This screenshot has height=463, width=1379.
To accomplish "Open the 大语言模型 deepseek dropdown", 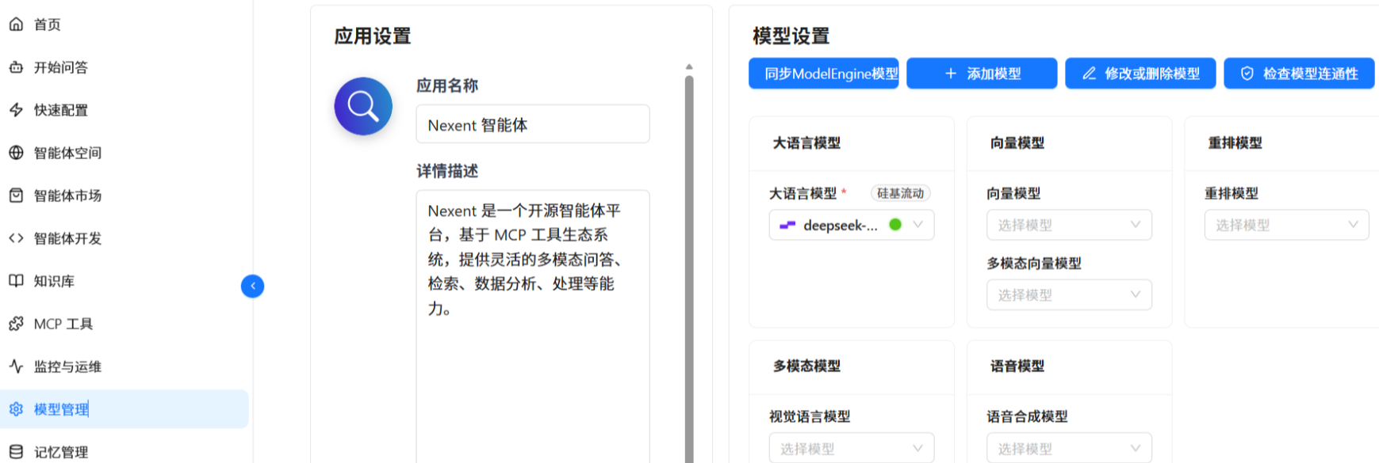I will [852, 225].
